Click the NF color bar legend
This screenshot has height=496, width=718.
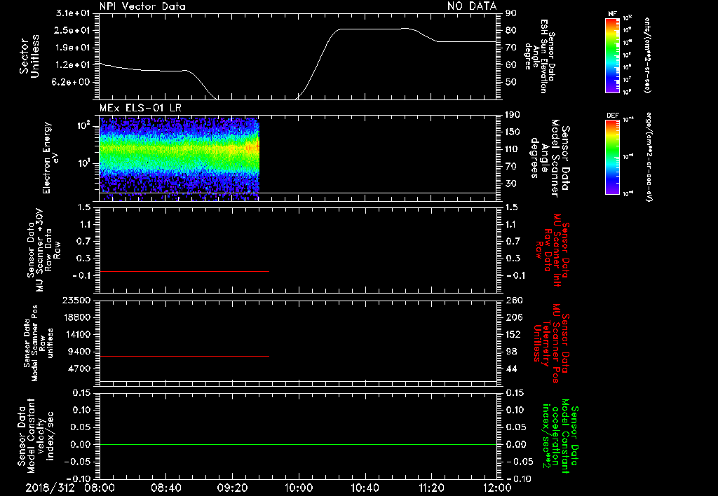tap(612, 55)
